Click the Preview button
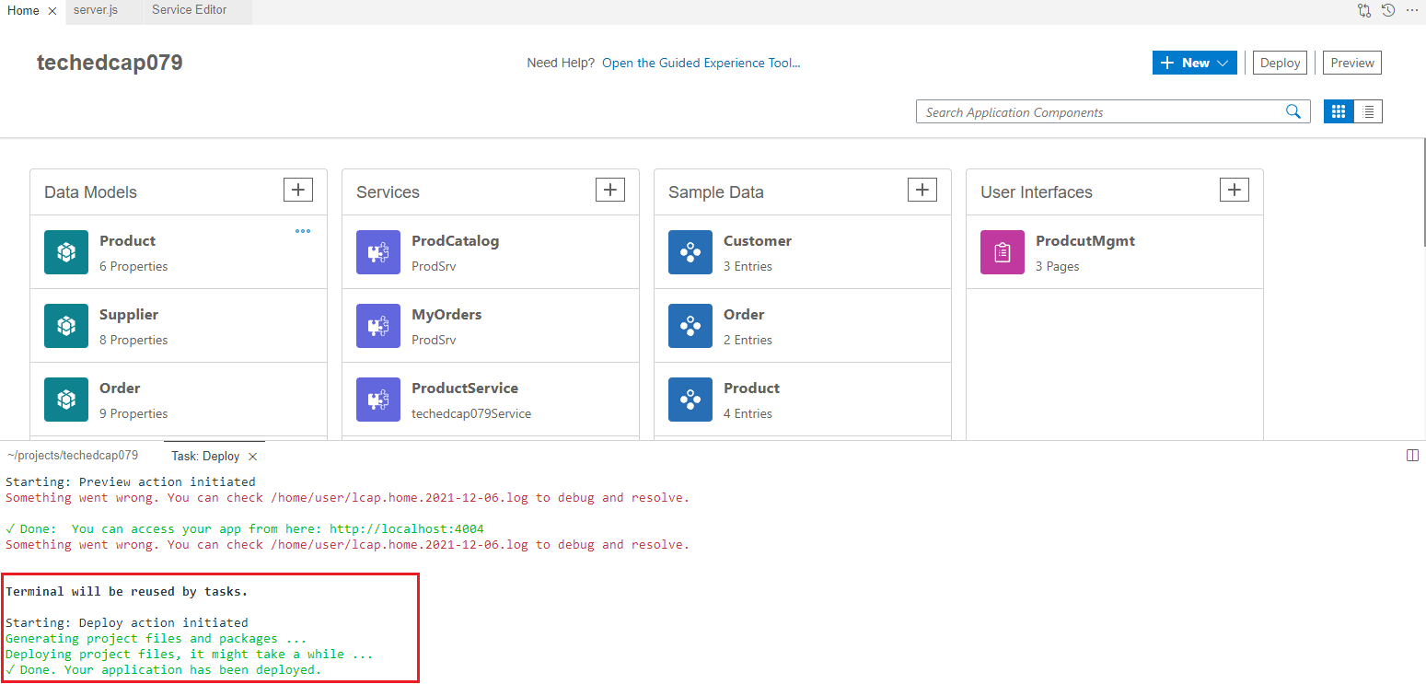Screen dimensions: 1426x684 click(1352, 63)
